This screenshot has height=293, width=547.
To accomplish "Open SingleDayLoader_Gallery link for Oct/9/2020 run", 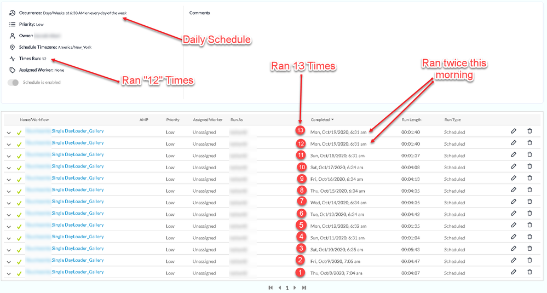I will [x=78, y=260].
